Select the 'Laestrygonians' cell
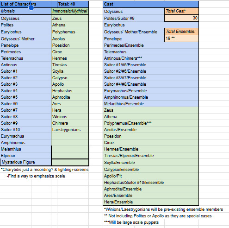Image resolution: width=229 pixels, height=228 pixels. (x=70, y=130)
